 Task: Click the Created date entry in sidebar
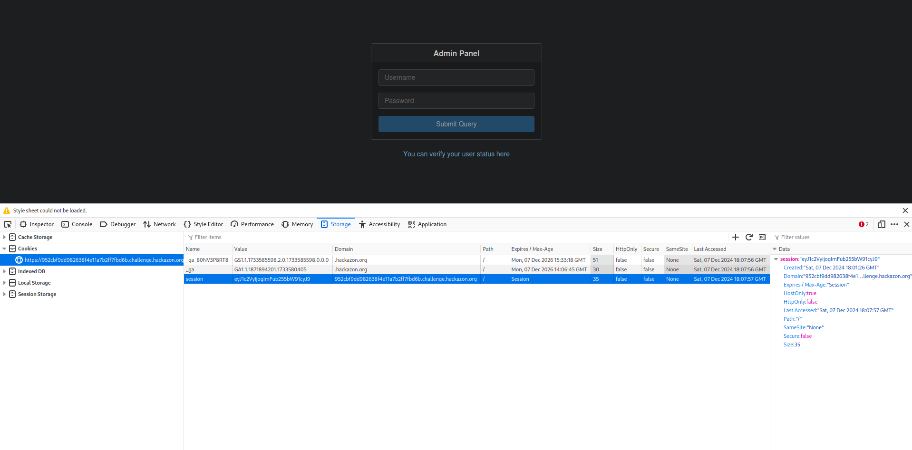pos(832,268)
